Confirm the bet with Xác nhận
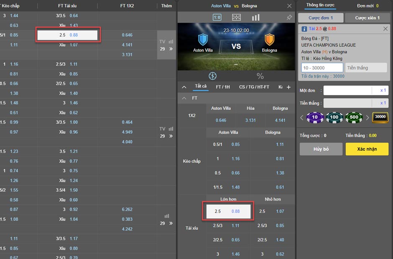Screen dimensions: 393x259 367,149
